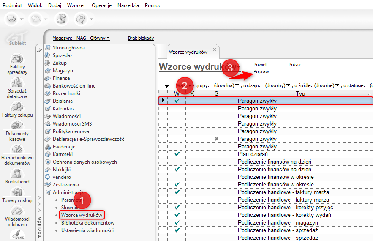
Task: Select Ustawienia wiadomości under Administracja
Action: tap(87, 230)
